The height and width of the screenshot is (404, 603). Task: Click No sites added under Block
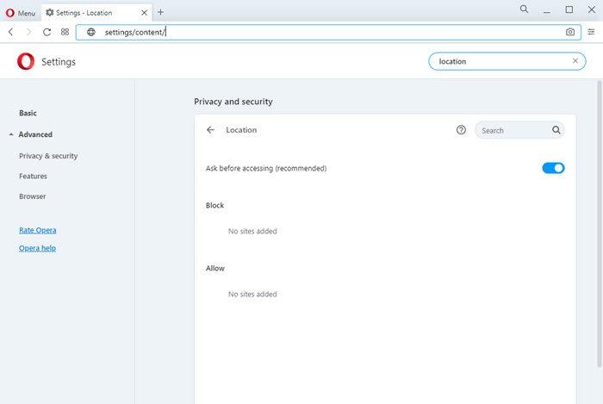pos(252,231)
